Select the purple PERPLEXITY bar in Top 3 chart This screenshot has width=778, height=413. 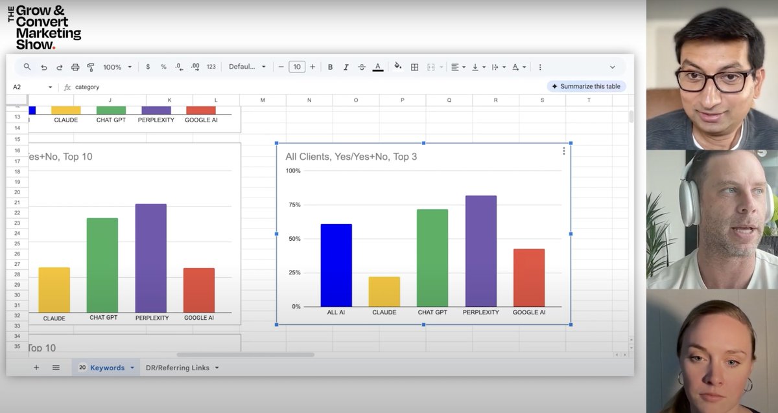click(x=480, y=251)
